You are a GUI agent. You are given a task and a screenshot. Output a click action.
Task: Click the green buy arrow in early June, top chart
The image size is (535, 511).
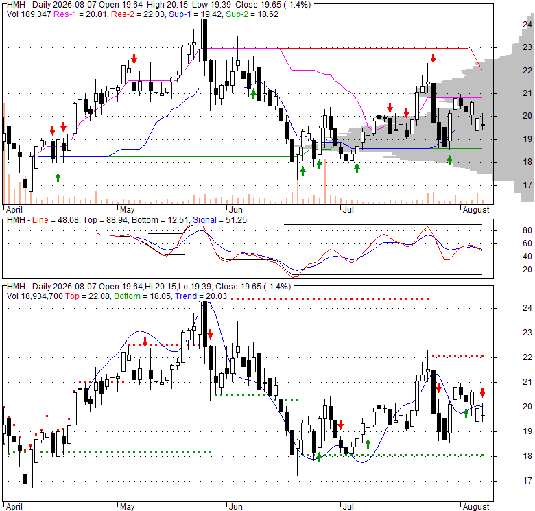pos(253,94)
